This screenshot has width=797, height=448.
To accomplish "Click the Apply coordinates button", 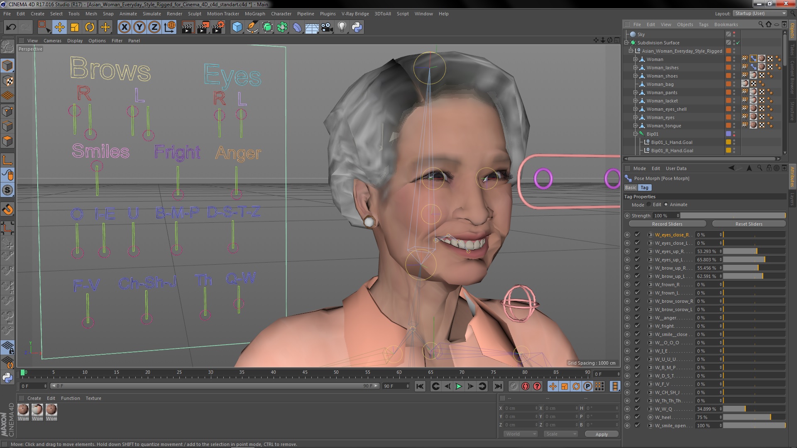I will pyautogui.click(x=601, y=434).
